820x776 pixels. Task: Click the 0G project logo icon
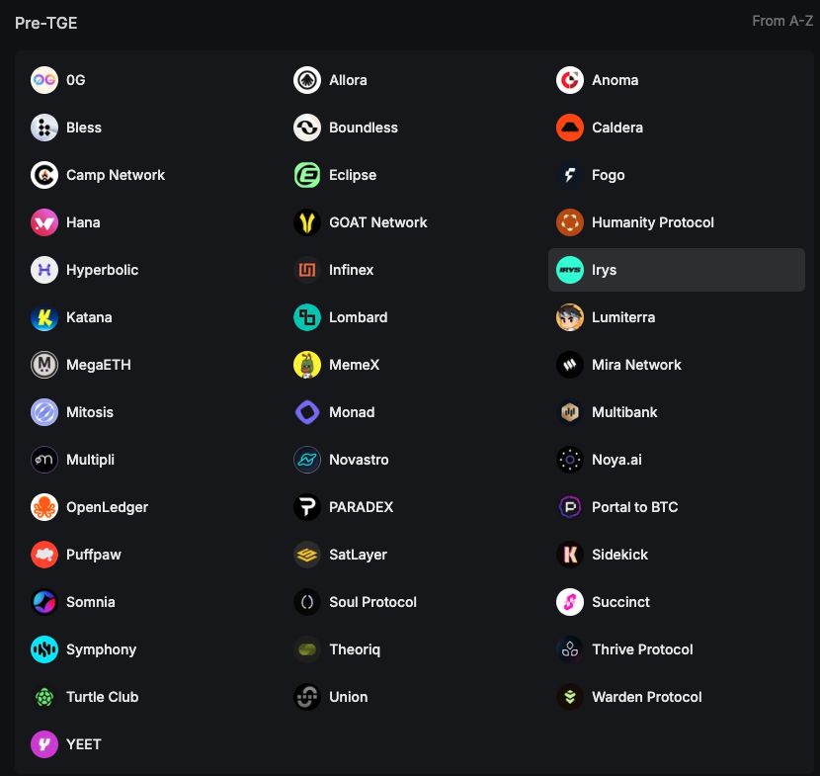coord(44,80)
